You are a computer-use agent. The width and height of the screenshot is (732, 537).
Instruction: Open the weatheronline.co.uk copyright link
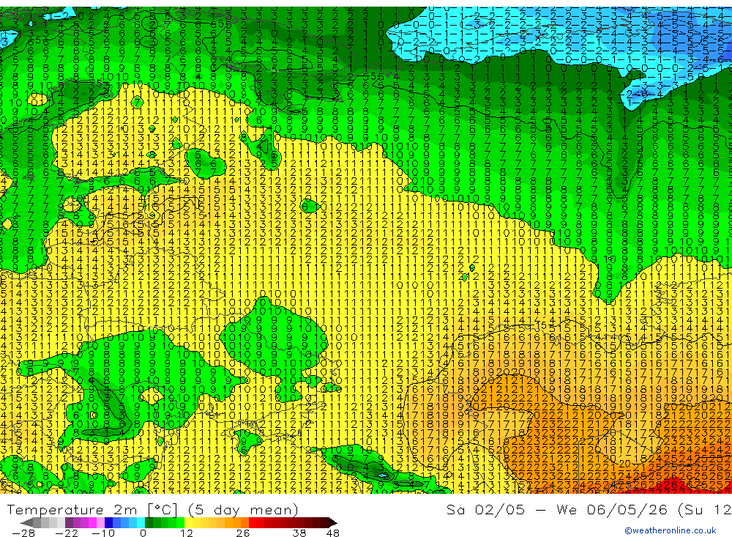tap(670, 530)
